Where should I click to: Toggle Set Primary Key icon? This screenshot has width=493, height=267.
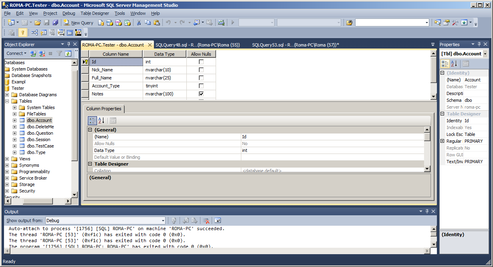(22, 32)
